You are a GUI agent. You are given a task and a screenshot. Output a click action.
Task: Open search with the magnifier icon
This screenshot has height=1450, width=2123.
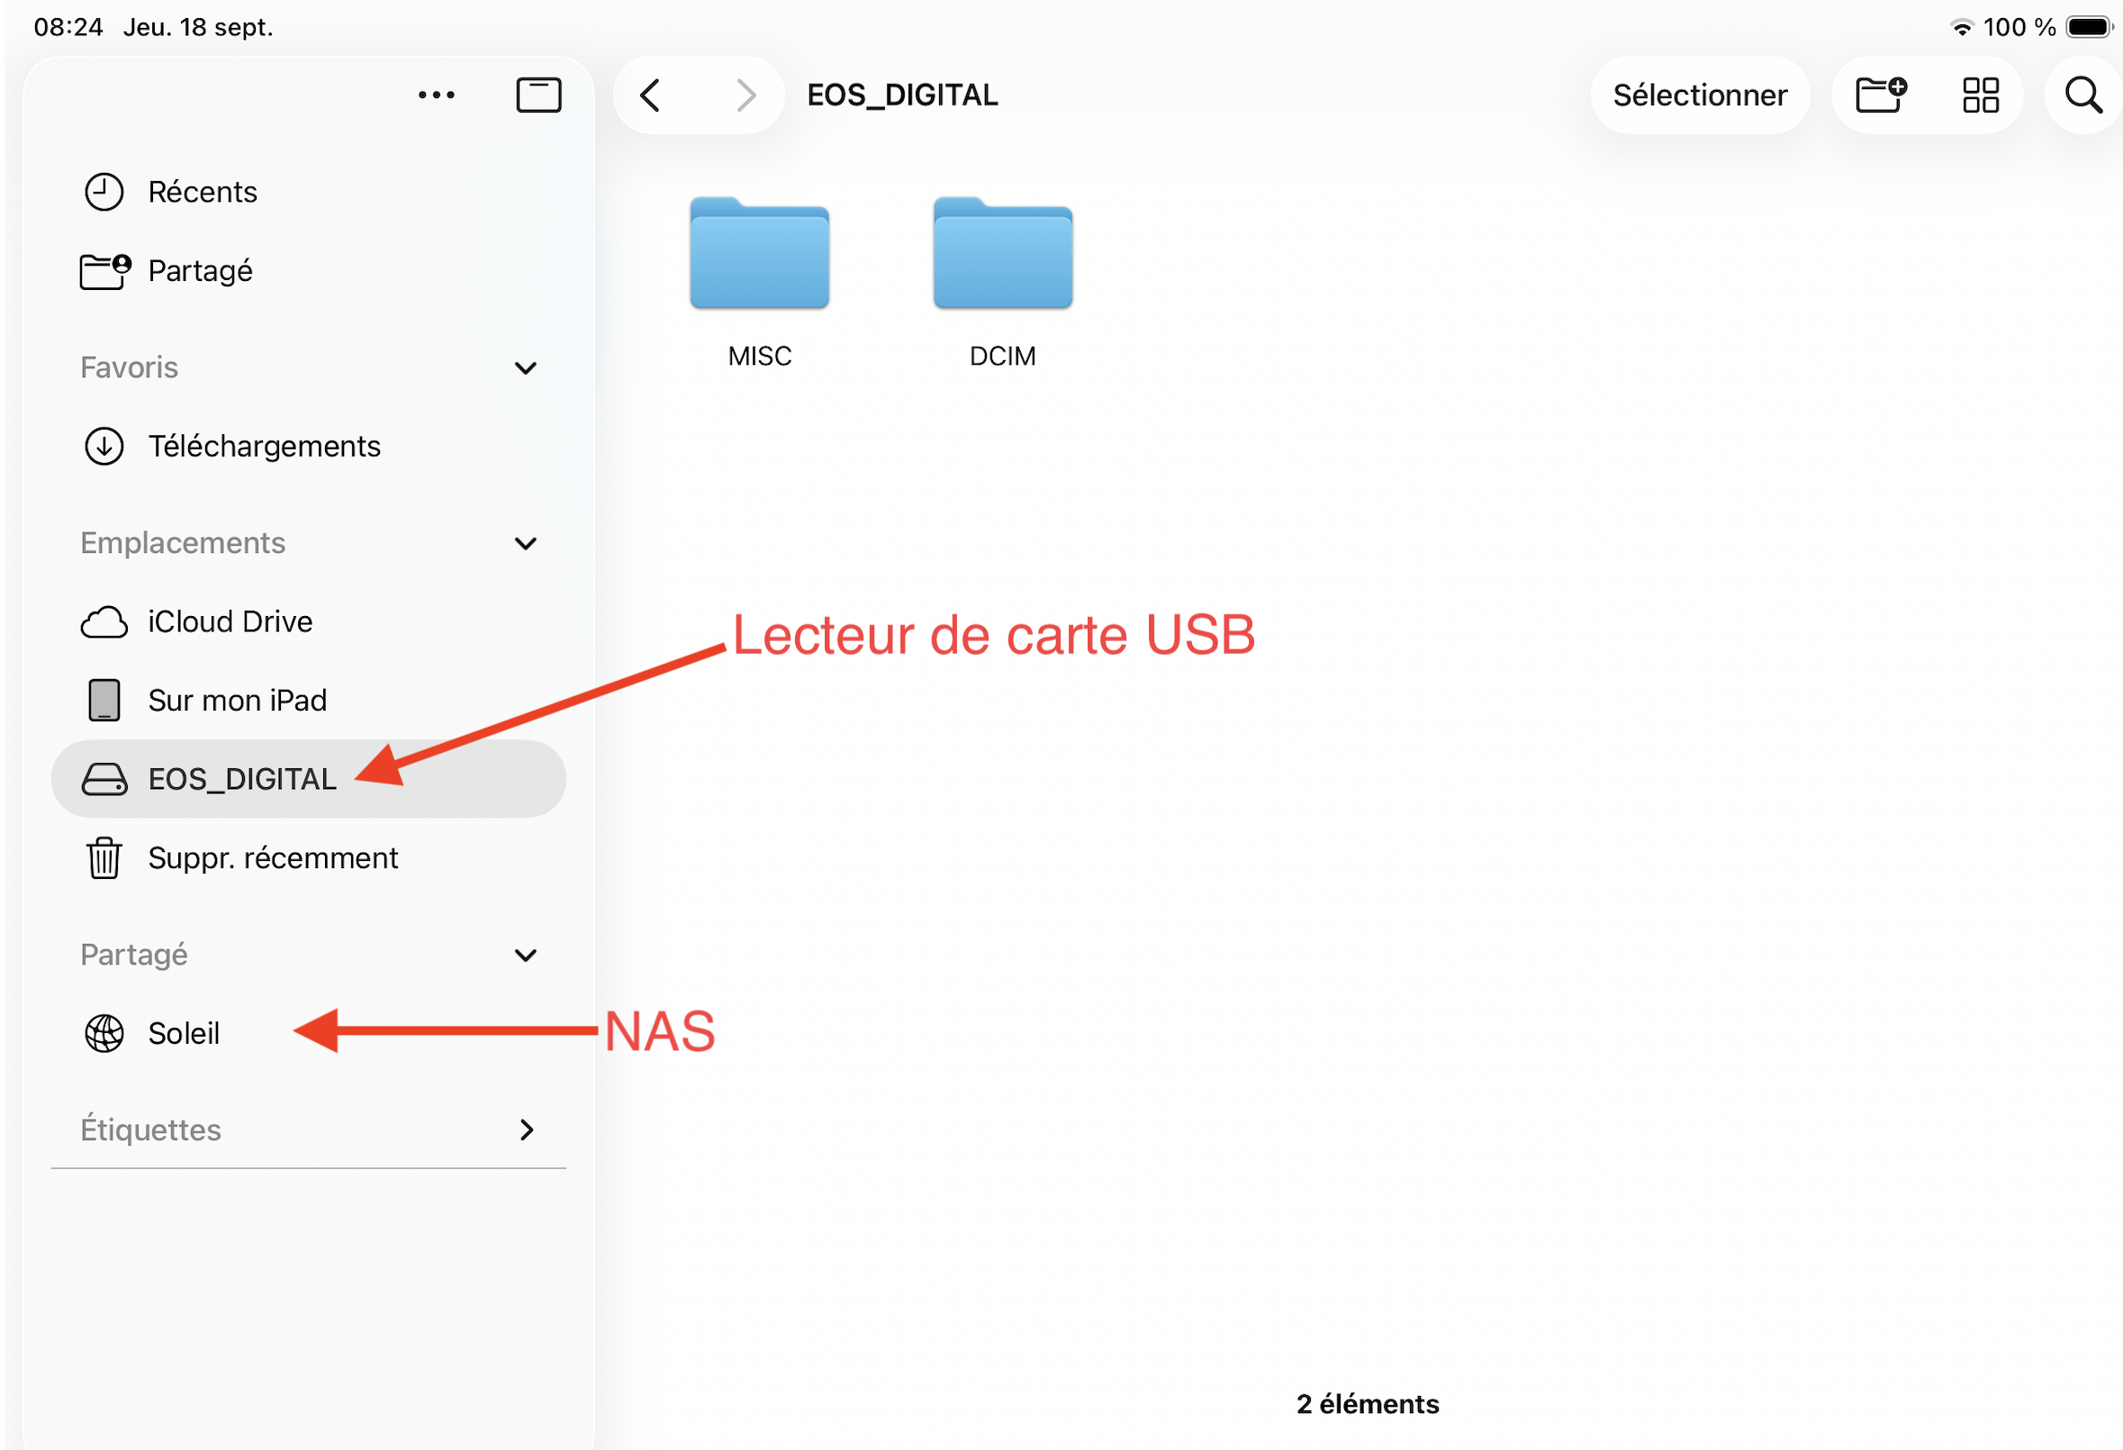2082,95
